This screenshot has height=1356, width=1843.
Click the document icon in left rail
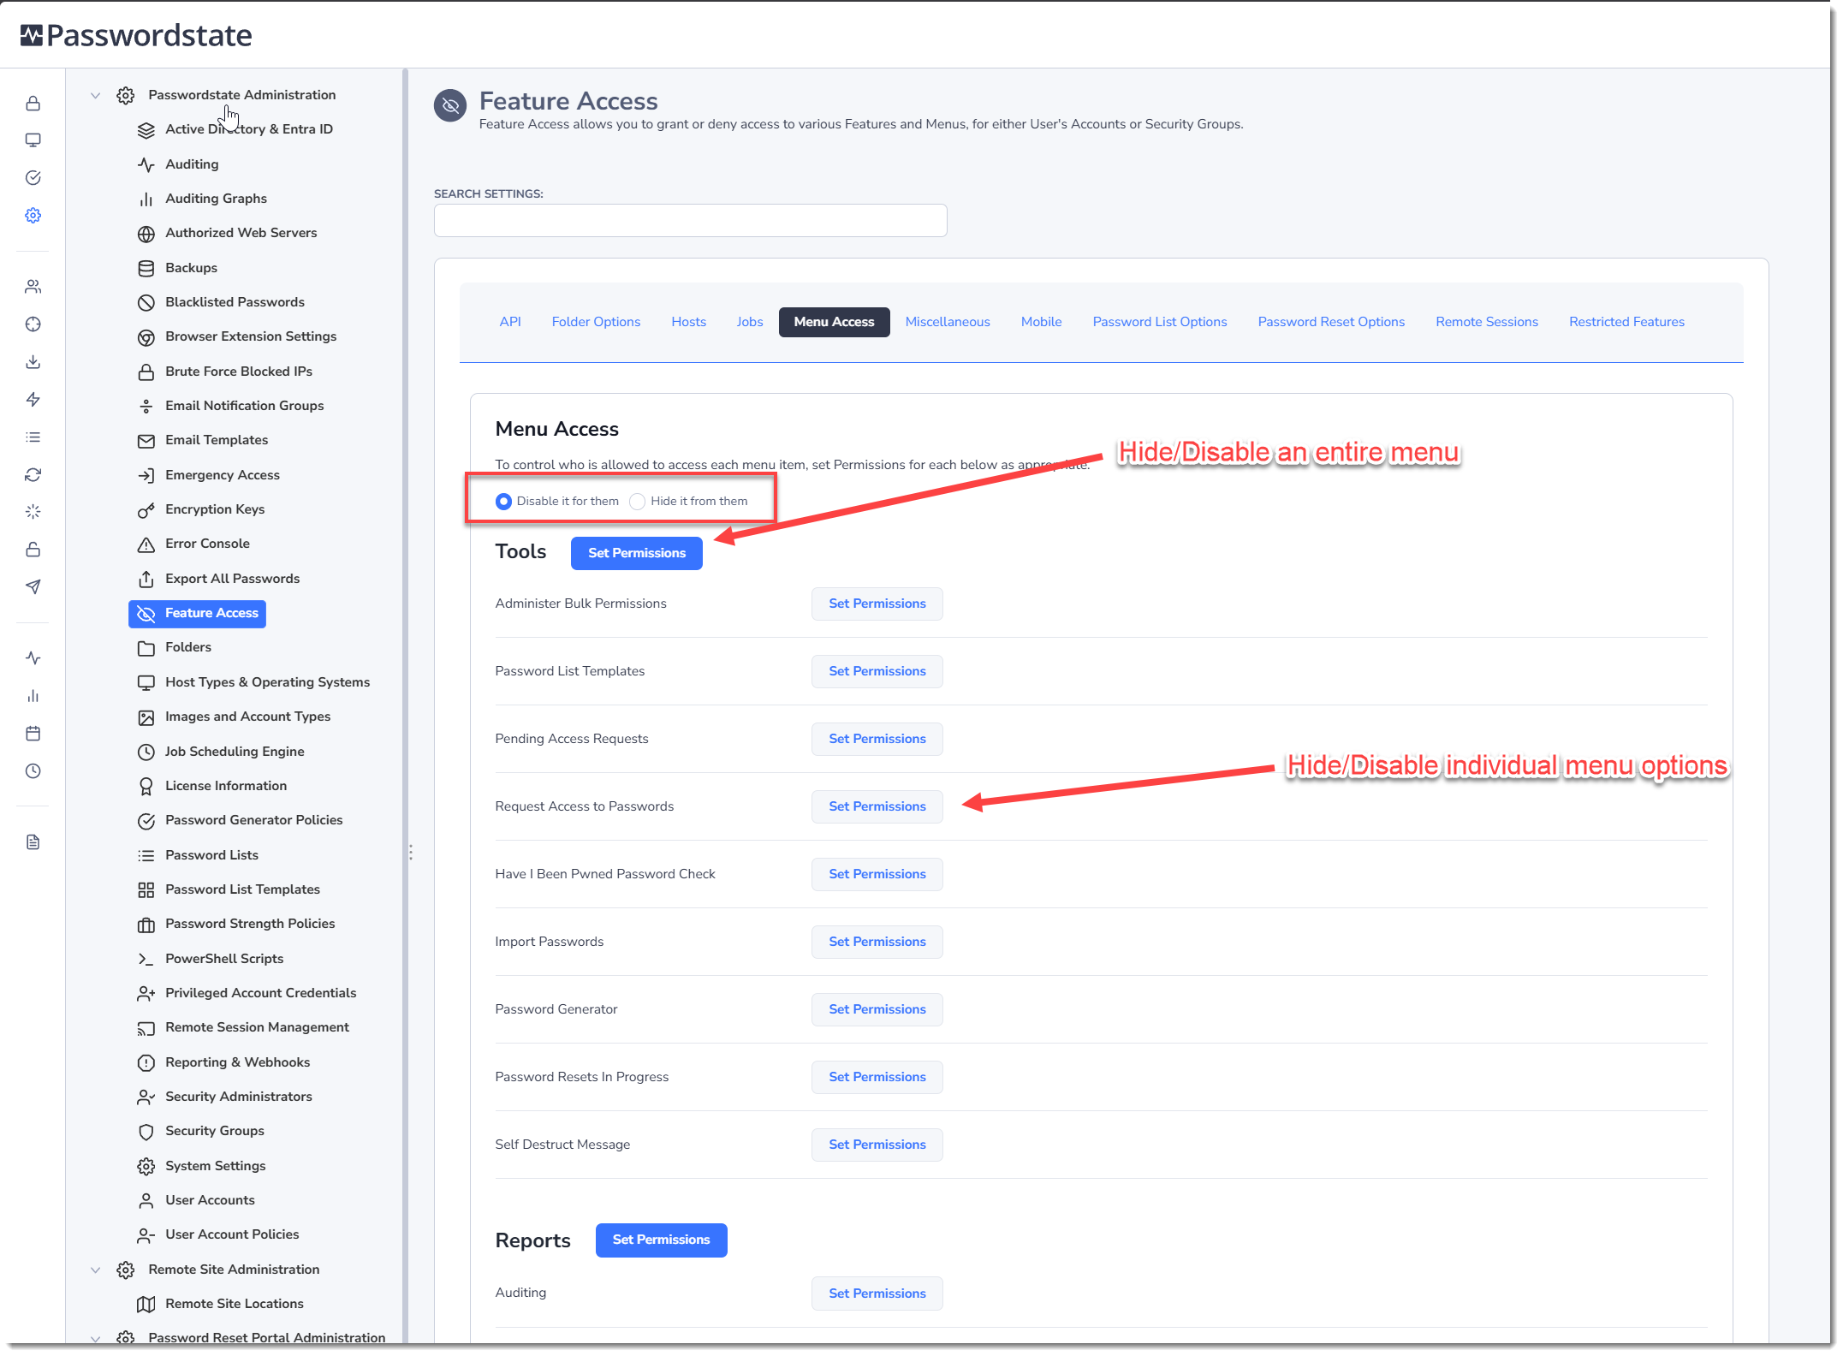tap(33, 843)
